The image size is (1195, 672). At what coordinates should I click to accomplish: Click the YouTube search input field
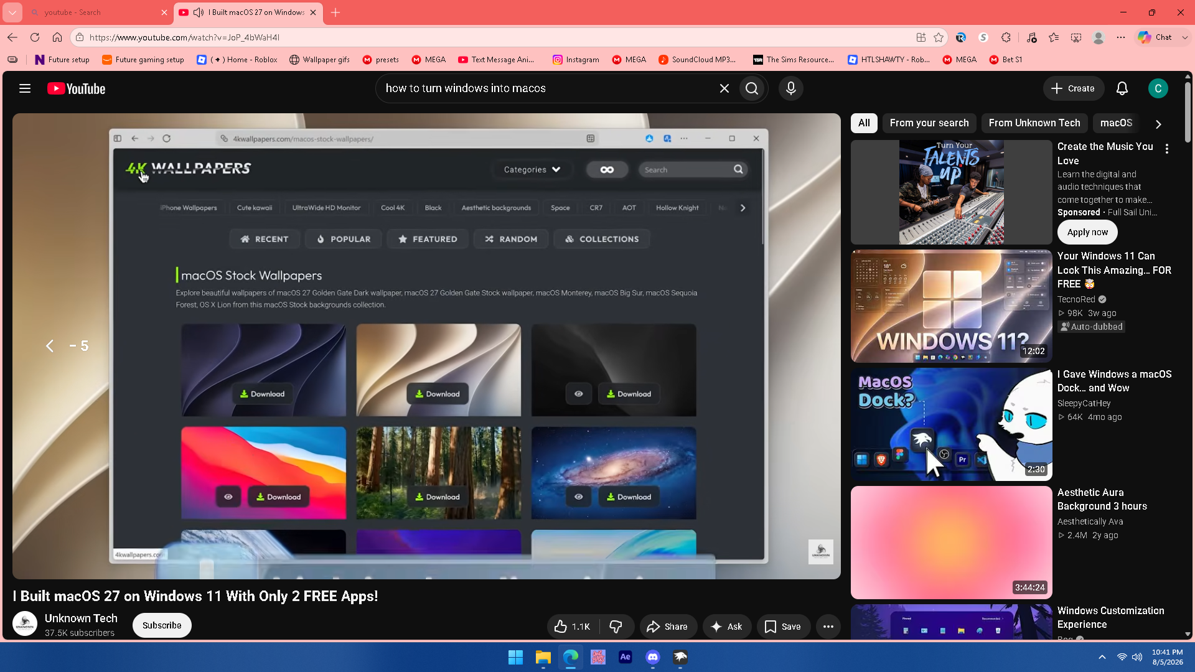(548, 88)
